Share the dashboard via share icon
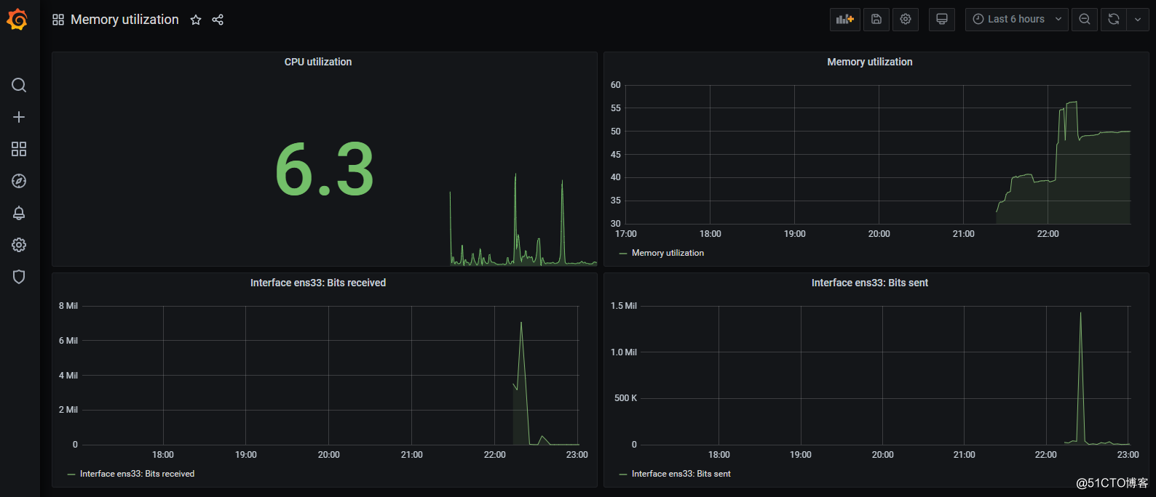This screenshot has width=1156, height=497. [x=218, y=20]
